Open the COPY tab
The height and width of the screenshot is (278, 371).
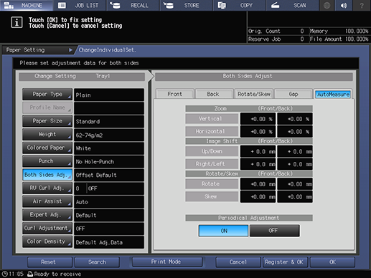(x=240, y=5)
